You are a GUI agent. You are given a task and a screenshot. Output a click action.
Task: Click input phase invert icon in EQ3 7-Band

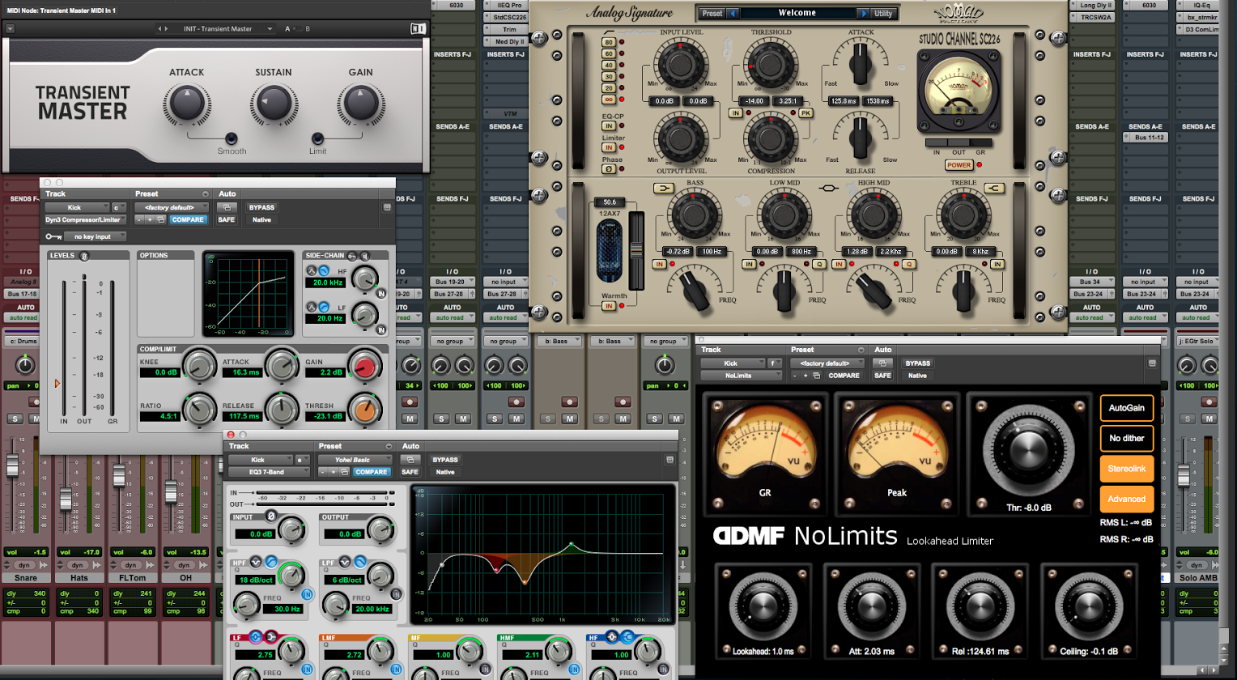pyautogui.click(x=270, y=516)
